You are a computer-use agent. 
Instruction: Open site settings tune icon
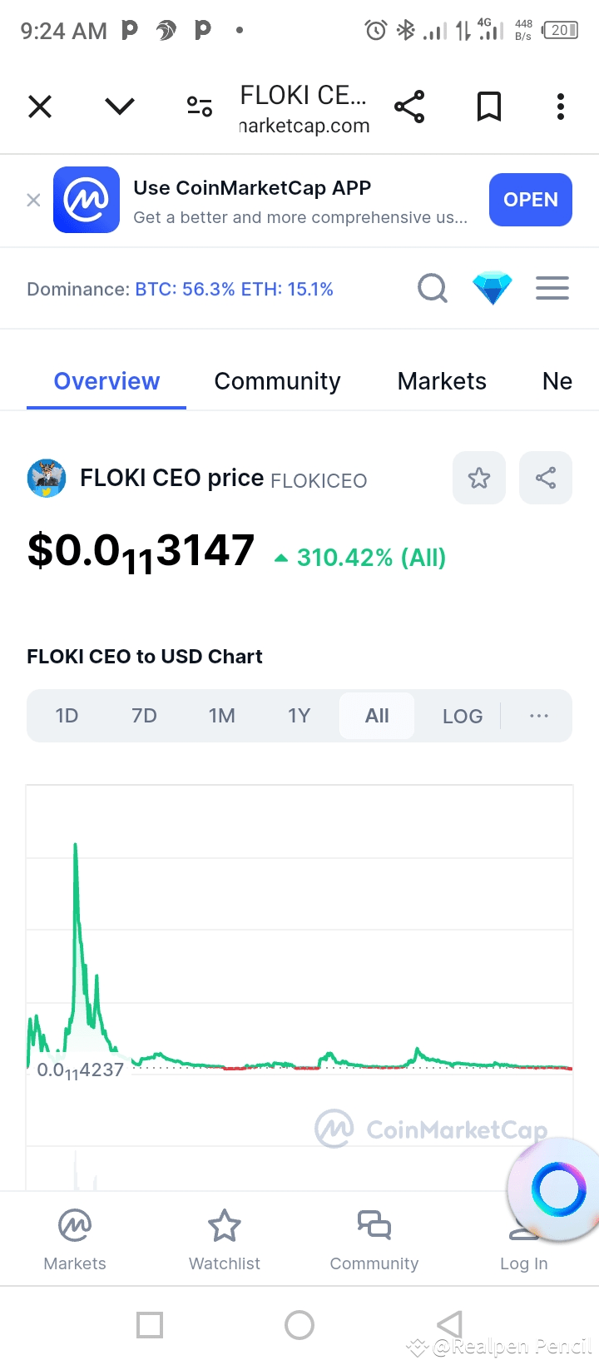coord(200,107)
